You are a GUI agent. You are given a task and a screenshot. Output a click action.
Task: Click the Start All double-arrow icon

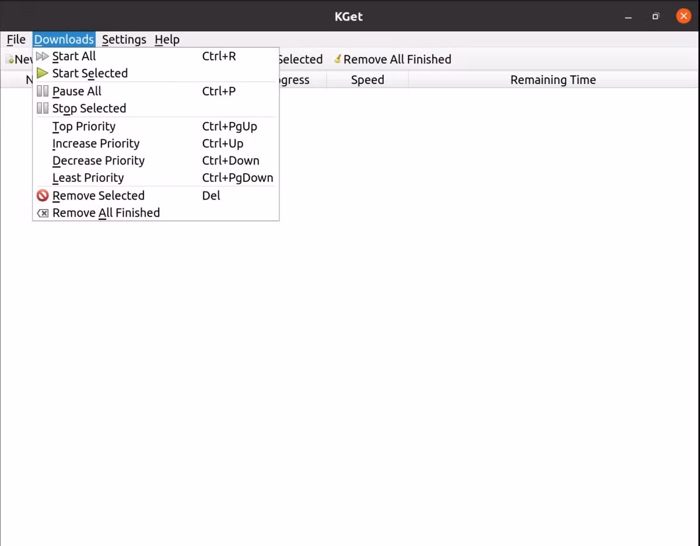43,57
